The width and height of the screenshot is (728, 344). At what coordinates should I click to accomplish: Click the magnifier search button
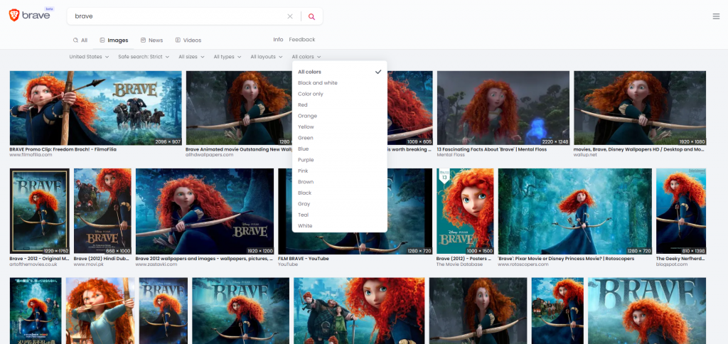311,16
